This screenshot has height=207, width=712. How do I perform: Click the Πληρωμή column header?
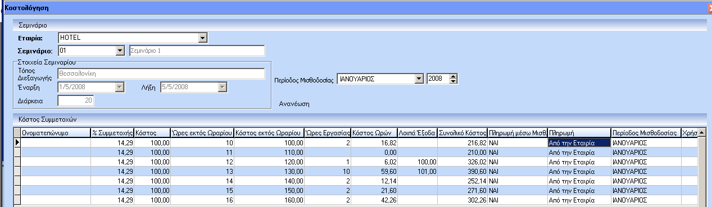pyautogui.click(x=579, y=134)
